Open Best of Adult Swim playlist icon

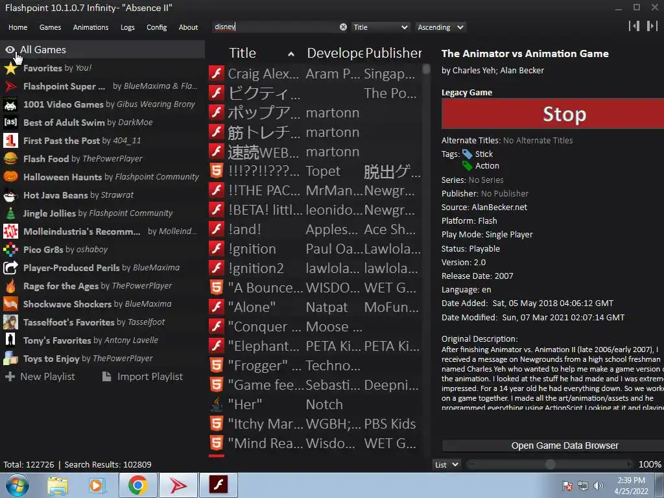click(10, 123)
